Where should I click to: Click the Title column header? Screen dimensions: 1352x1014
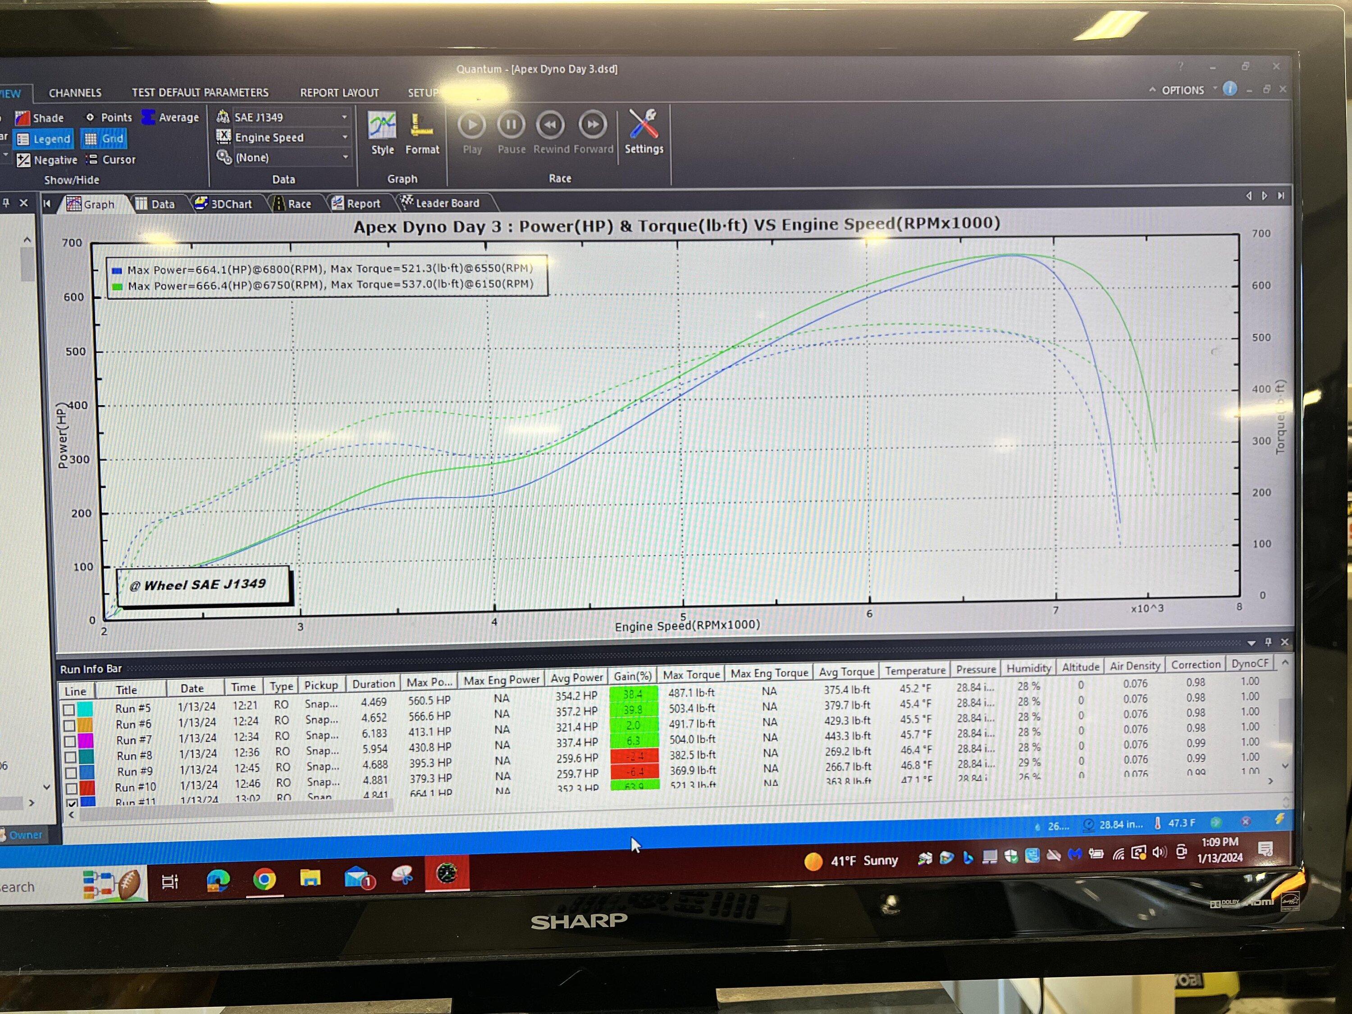(127, 690)
